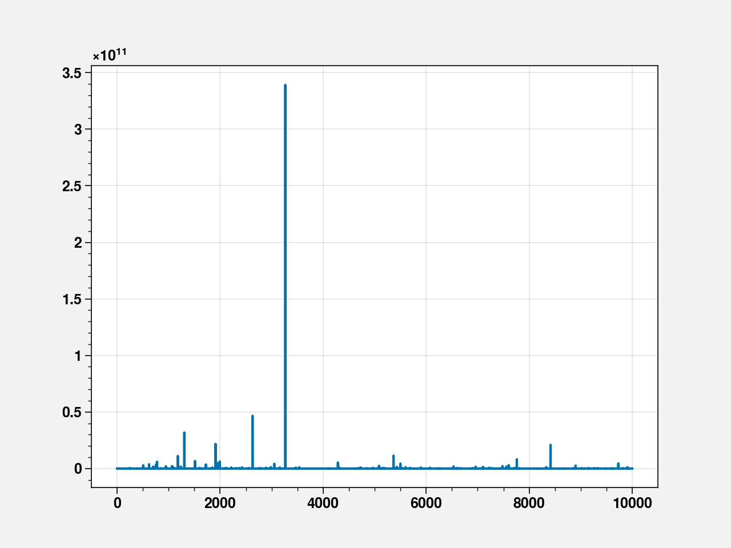Click the y-axis tick label 1.5
The height and width of the screenshot is (548, 731).
(x=72, y=299)
